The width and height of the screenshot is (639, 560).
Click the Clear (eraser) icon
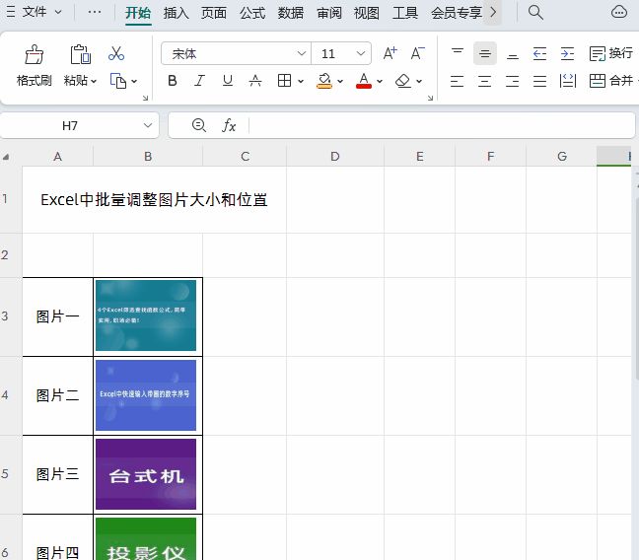pos(403,81)
